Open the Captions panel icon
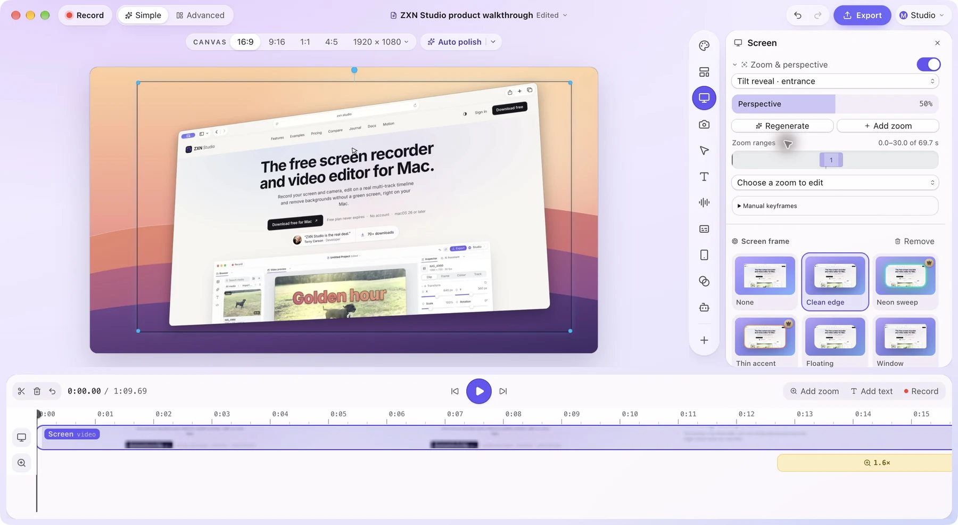The width and height of the screenshot is (958, 525). 704,229
